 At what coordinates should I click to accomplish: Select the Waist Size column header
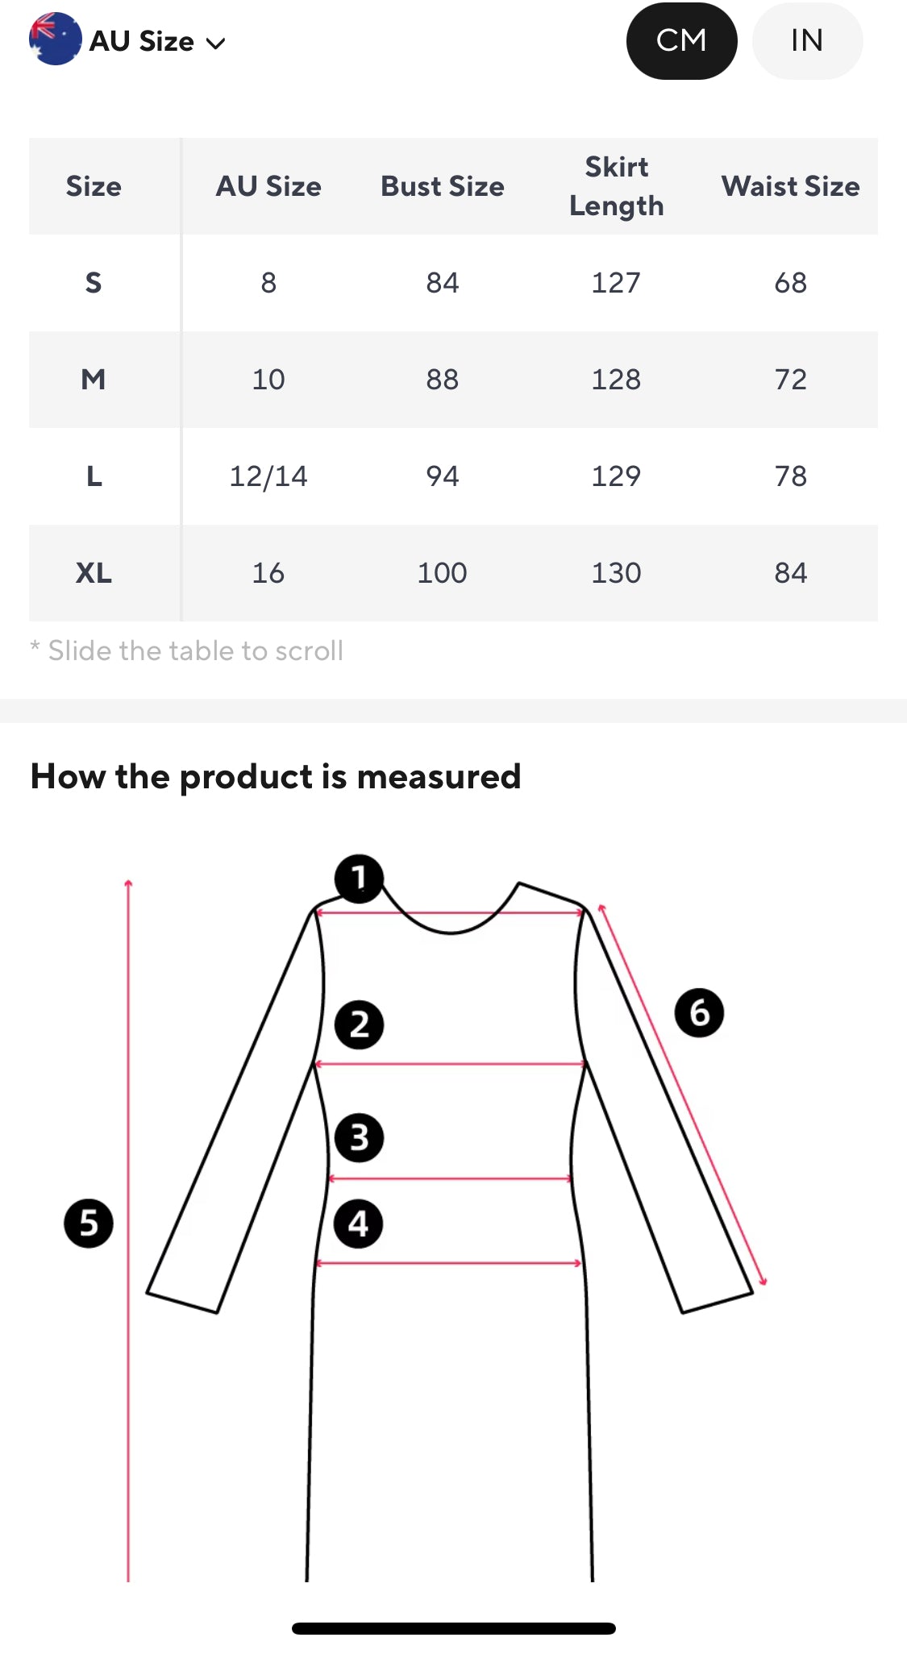790,186
